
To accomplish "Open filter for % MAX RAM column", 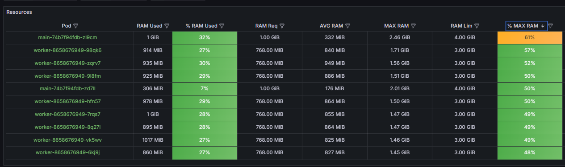I will [551, 26].
